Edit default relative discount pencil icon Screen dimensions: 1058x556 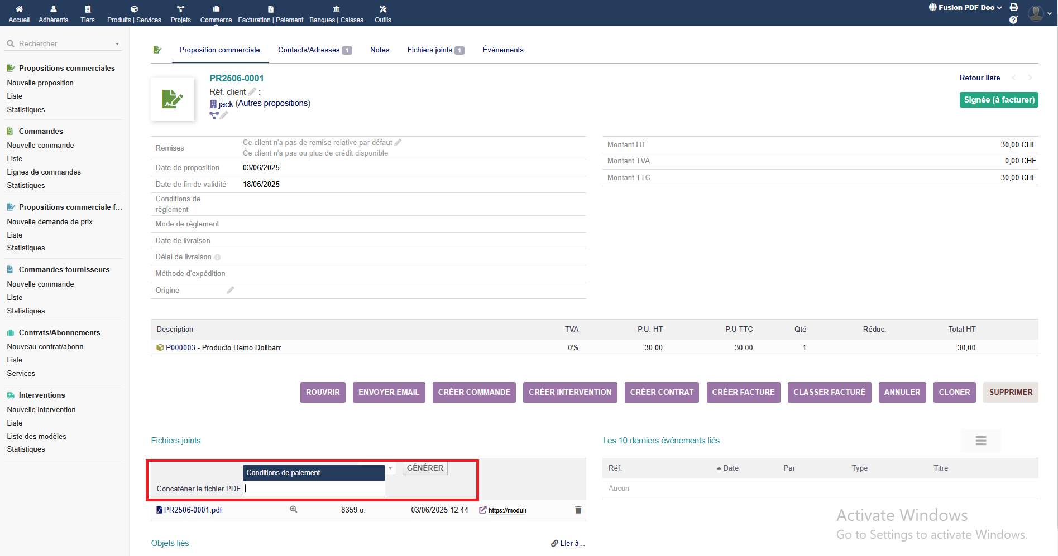pos(398,143)
